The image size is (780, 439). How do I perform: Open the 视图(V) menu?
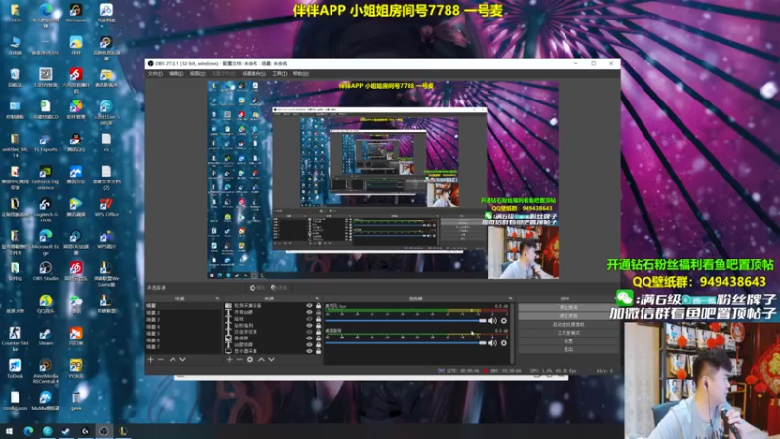(x=198, y=74)
